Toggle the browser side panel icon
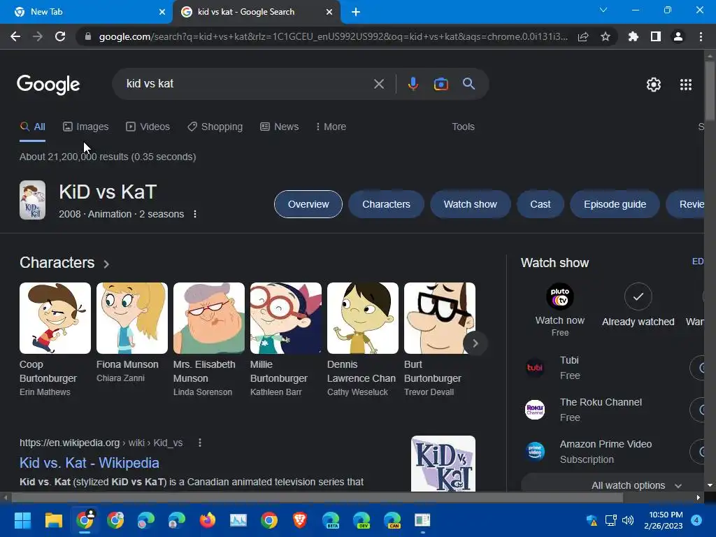The image size is (716, 537). [656, 36]
